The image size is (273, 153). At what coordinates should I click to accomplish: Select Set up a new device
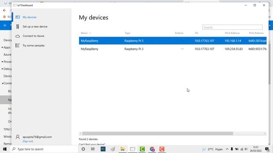35,26
